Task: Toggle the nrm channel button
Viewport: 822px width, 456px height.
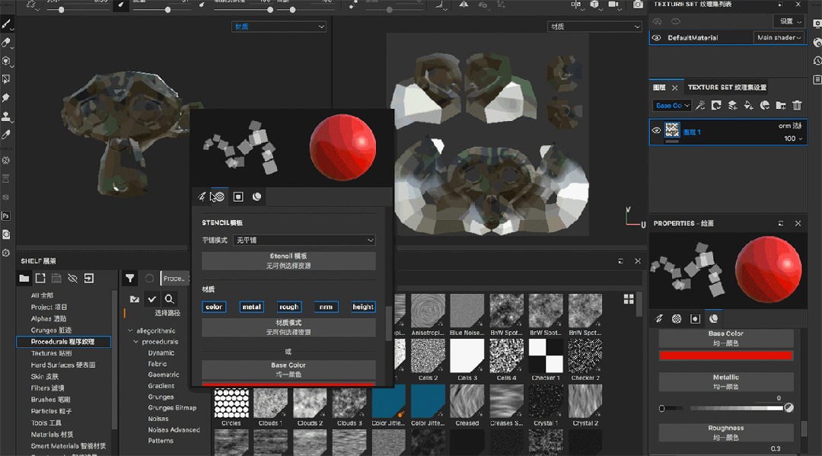Action: pyautogui.click(x=326, y=307)
